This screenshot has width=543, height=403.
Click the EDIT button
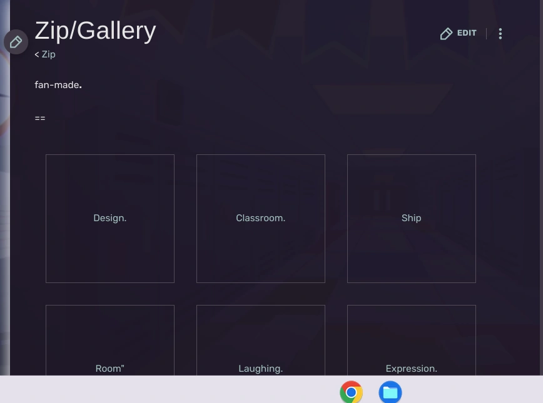[466, 33]
